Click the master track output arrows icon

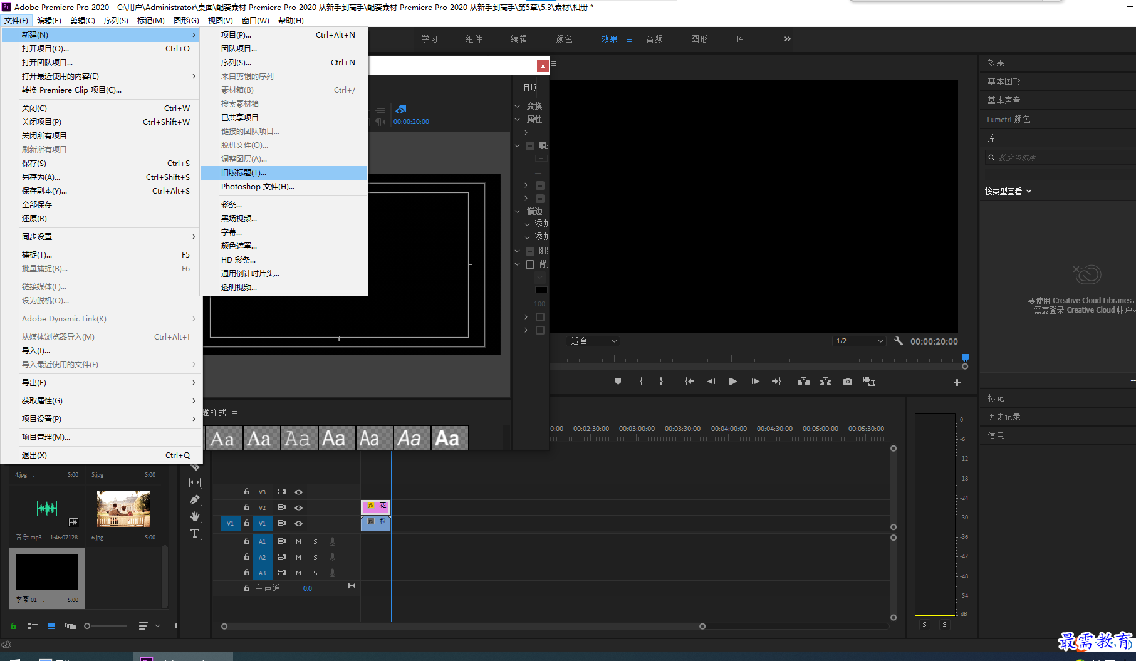point(352,586)
